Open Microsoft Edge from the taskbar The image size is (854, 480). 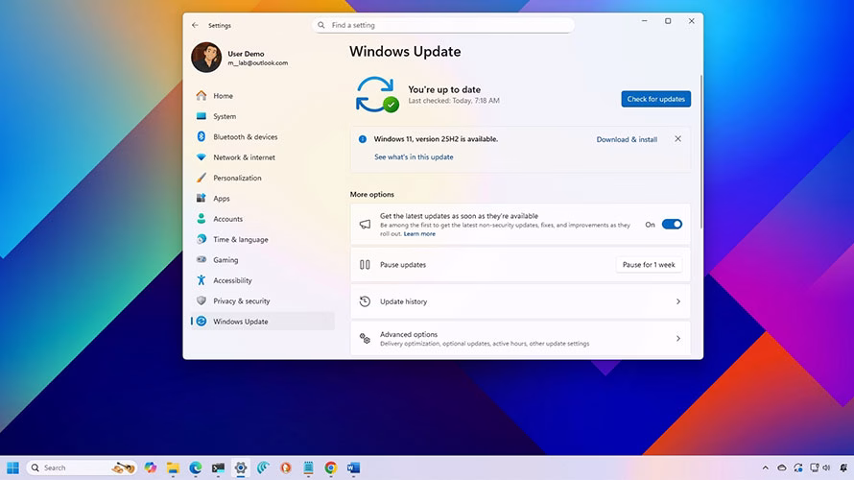196,468
